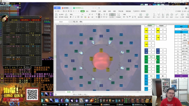Click the Conditional Formatting icon

pyautogui.click(x=140, y=15)
